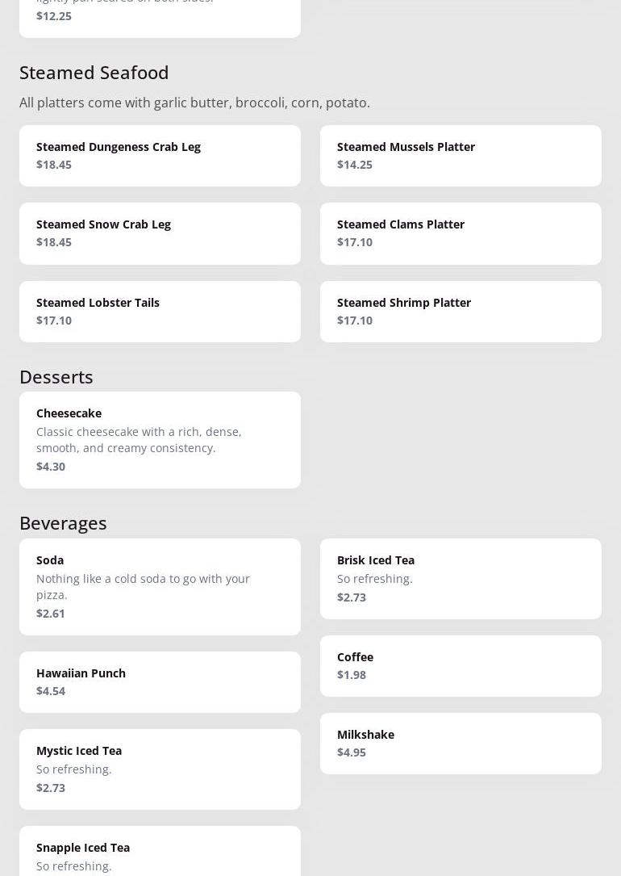The height and width of the screenshot is (876, 621).
Task: Select the Hawaiian Punch item
Action: pos(160,681)
